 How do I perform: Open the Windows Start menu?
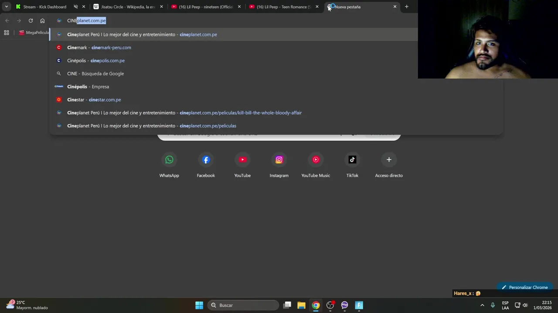(199, 305)
